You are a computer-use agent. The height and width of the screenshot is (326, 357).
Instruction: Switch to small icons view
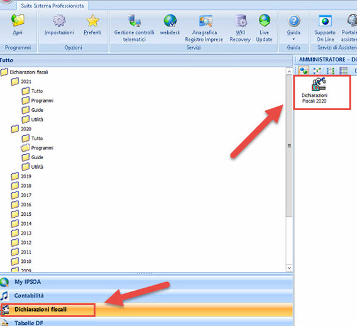(317, 71)
